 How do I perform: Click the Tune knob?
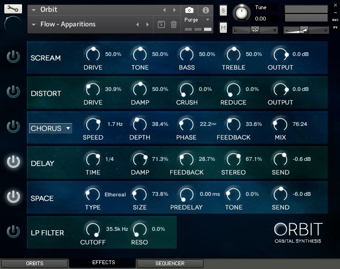point(242,13)
